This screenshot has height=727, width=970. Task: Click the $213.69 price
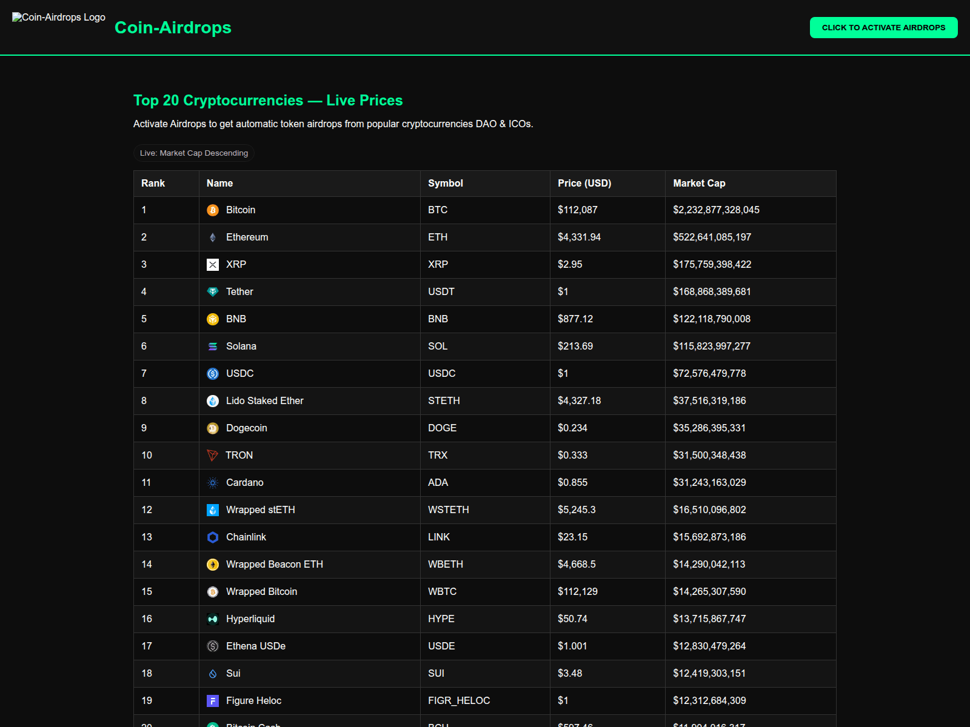point(575,346)
